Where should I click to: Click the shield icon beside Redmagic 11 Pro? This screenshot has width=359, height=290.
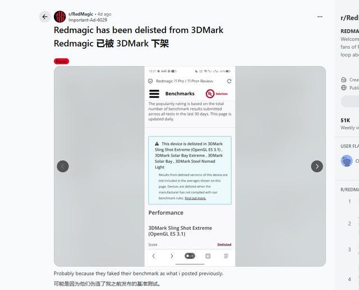[150, 81]
